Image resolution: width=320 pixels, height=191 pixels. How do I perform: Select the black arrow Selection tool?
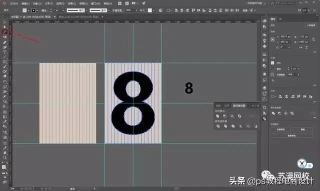click(5, 22)
